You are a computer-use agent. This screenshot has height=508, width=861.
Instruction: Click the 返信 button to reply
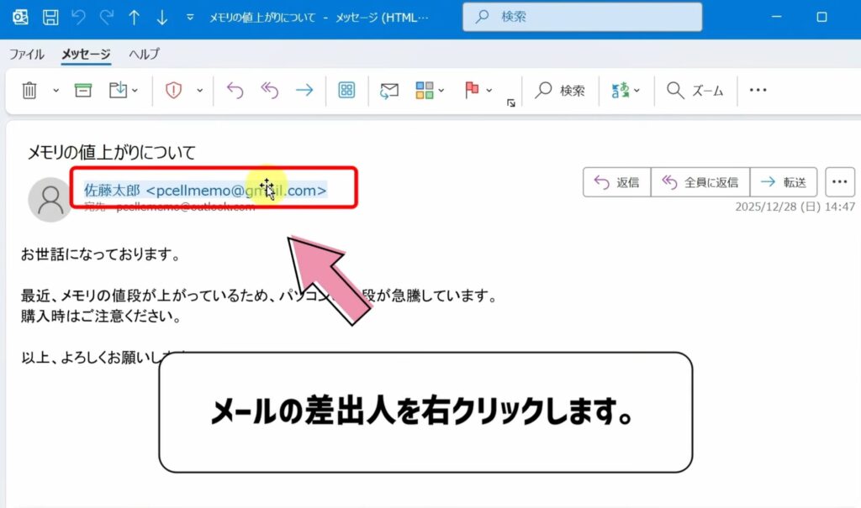(616, 181)
